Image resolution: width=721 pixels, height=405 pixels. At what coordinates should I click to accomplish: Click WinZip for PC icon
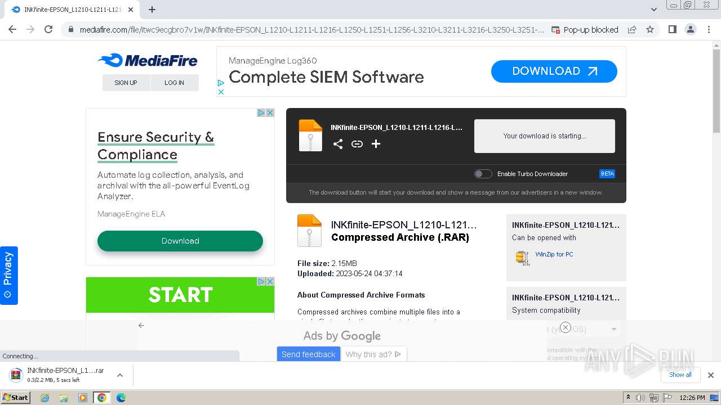[523, 258]
